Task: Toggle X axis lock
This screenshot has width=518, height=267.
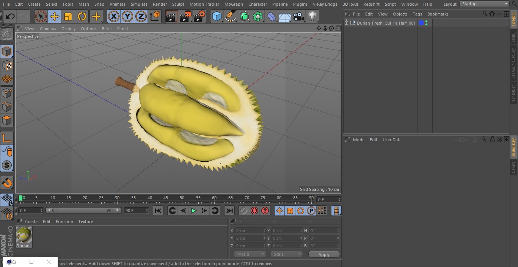Action: 114,16
